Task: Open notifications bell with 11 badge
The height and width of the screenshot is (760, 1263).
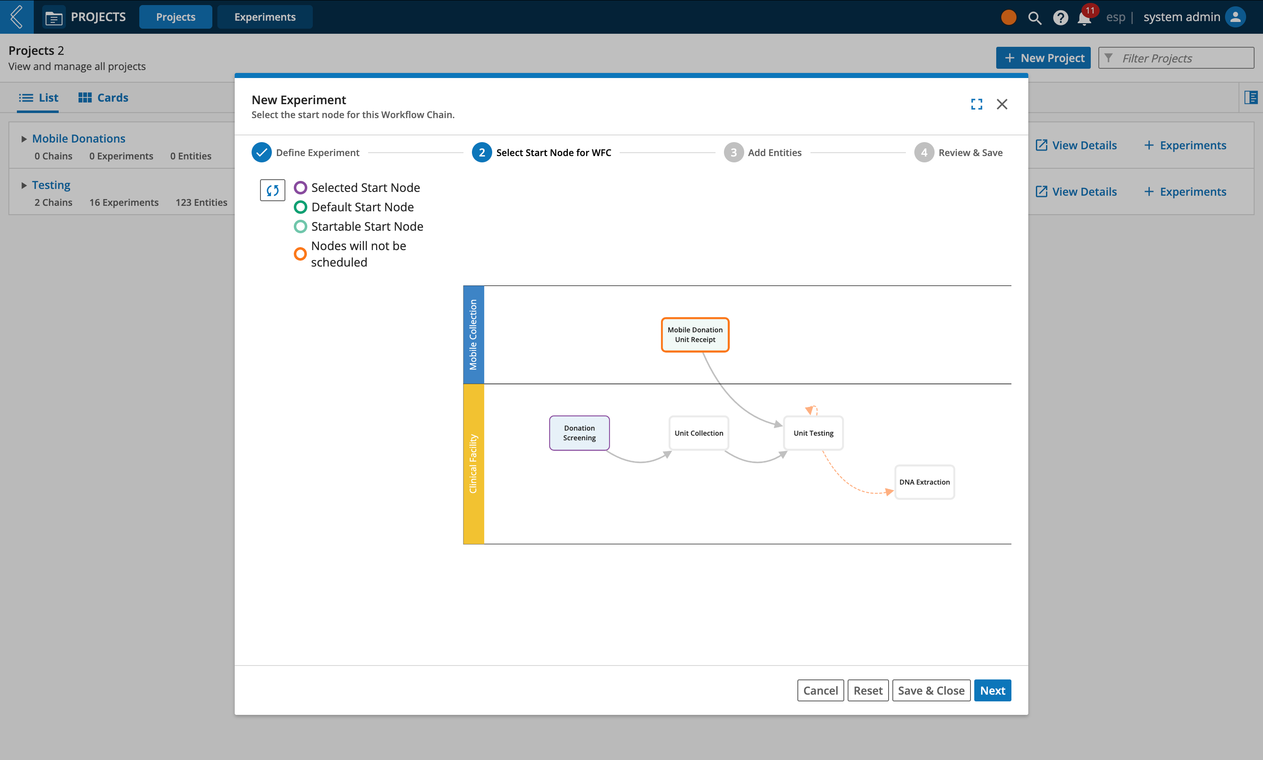Action: [x=1084, y=17]
